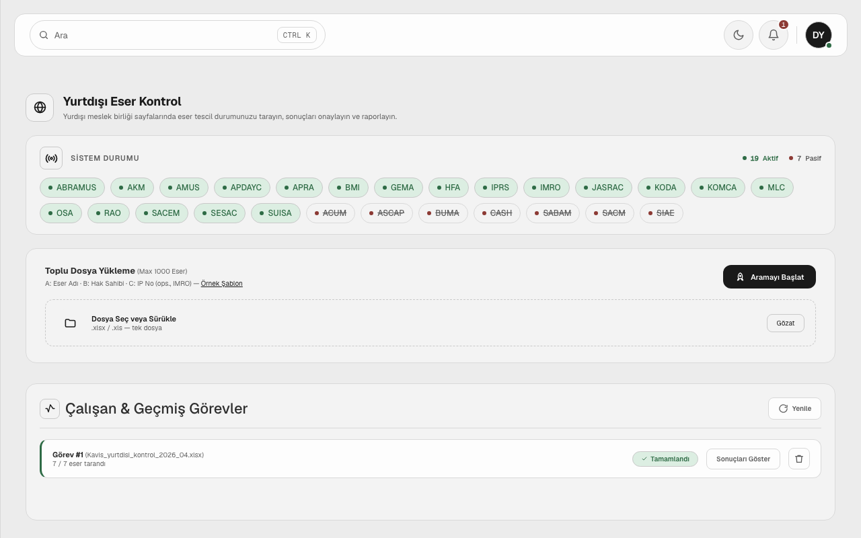Click the 19 Aktif counter
This screenshot has width=861, height=538.
[760, 159]
